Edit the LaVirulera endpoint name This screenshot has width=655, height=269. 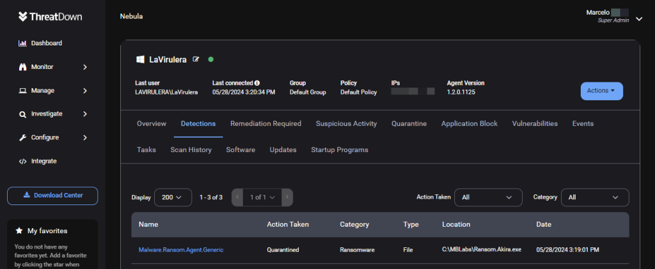click(x=196, y=59)
